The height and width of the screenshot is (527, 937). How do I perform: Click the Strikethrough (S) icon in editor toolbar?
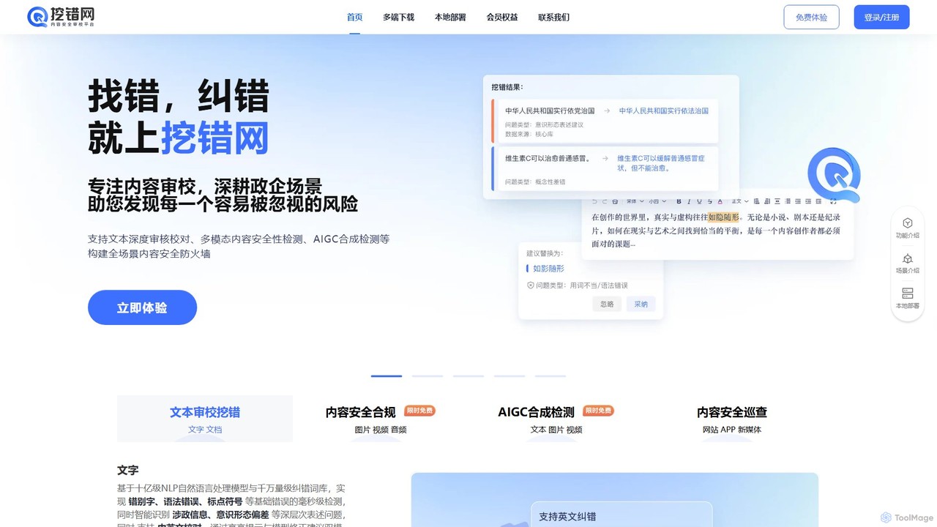pos(709,201)
